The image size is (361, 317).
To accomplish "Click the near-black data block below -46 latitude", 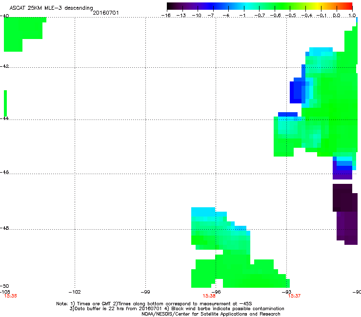I will 344,198.
